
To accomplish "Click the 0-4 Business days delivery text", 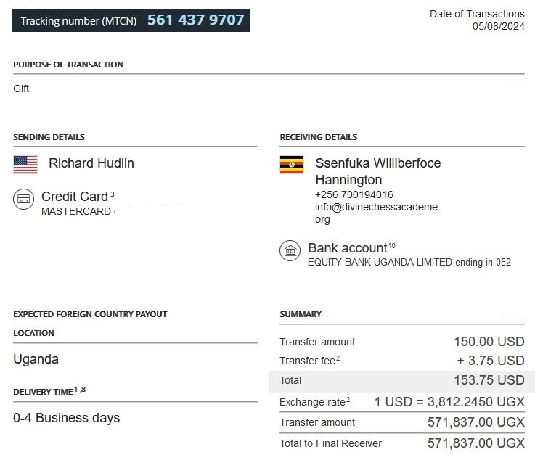I will (x=67, y=418).
